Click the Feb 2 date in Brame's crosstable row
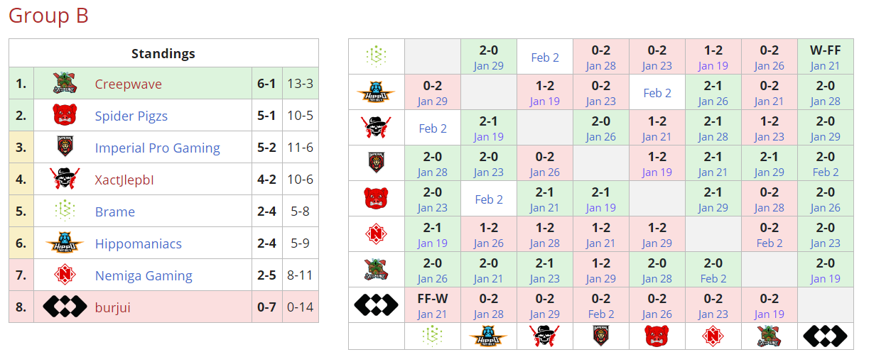Image resolution: width=891 pixels, height=357 pixels. (545, 57)
